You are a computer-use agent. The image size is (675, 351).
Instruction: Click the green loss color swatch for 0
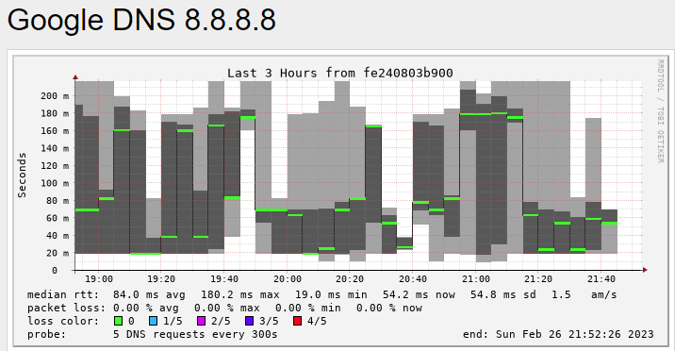(x=118, y=322)
